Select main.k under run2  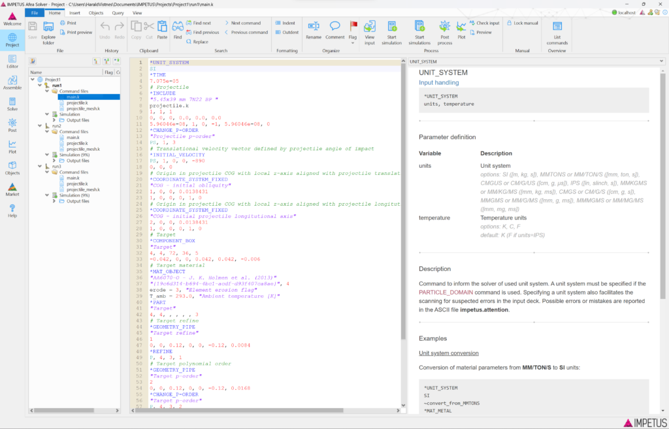coord(73,137)
